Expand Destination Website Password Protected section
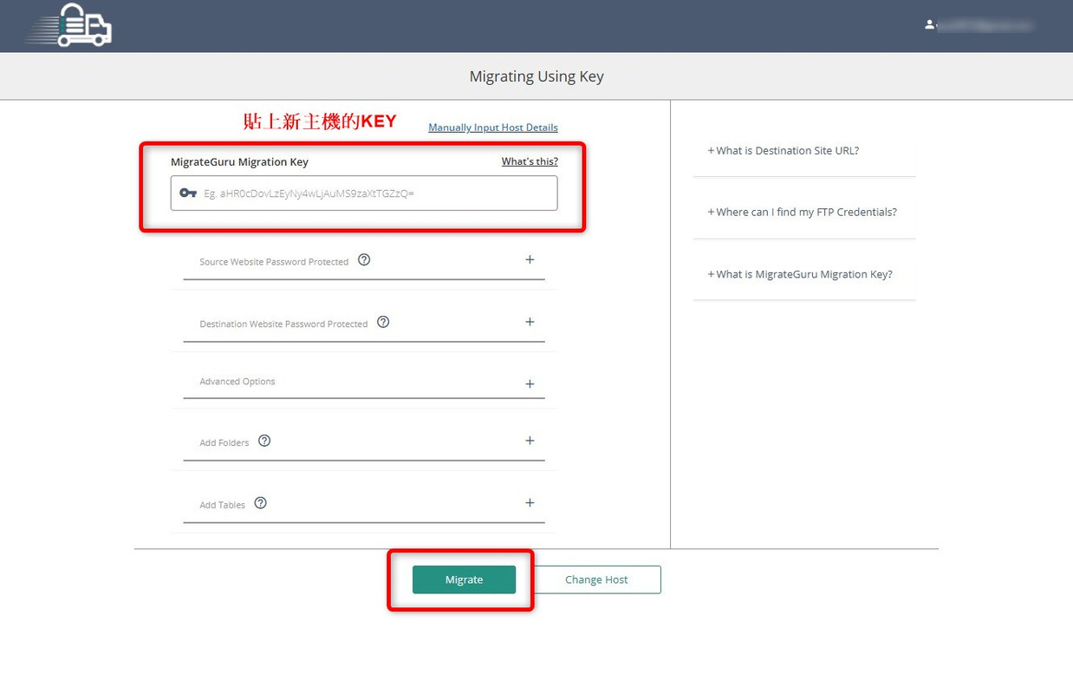The width and height of the screenshot is (1073, 694). [530, 322]
